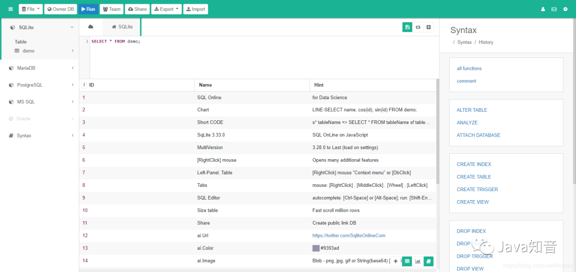Toggle the hamburger sidebar menu
Screen dimensions: 576x272
[10, 9]
